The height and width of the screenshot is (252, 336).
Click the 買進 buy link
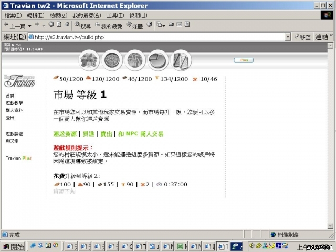coord(89,134)
